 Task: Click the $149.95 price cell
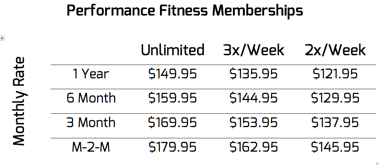click(173, 74)
